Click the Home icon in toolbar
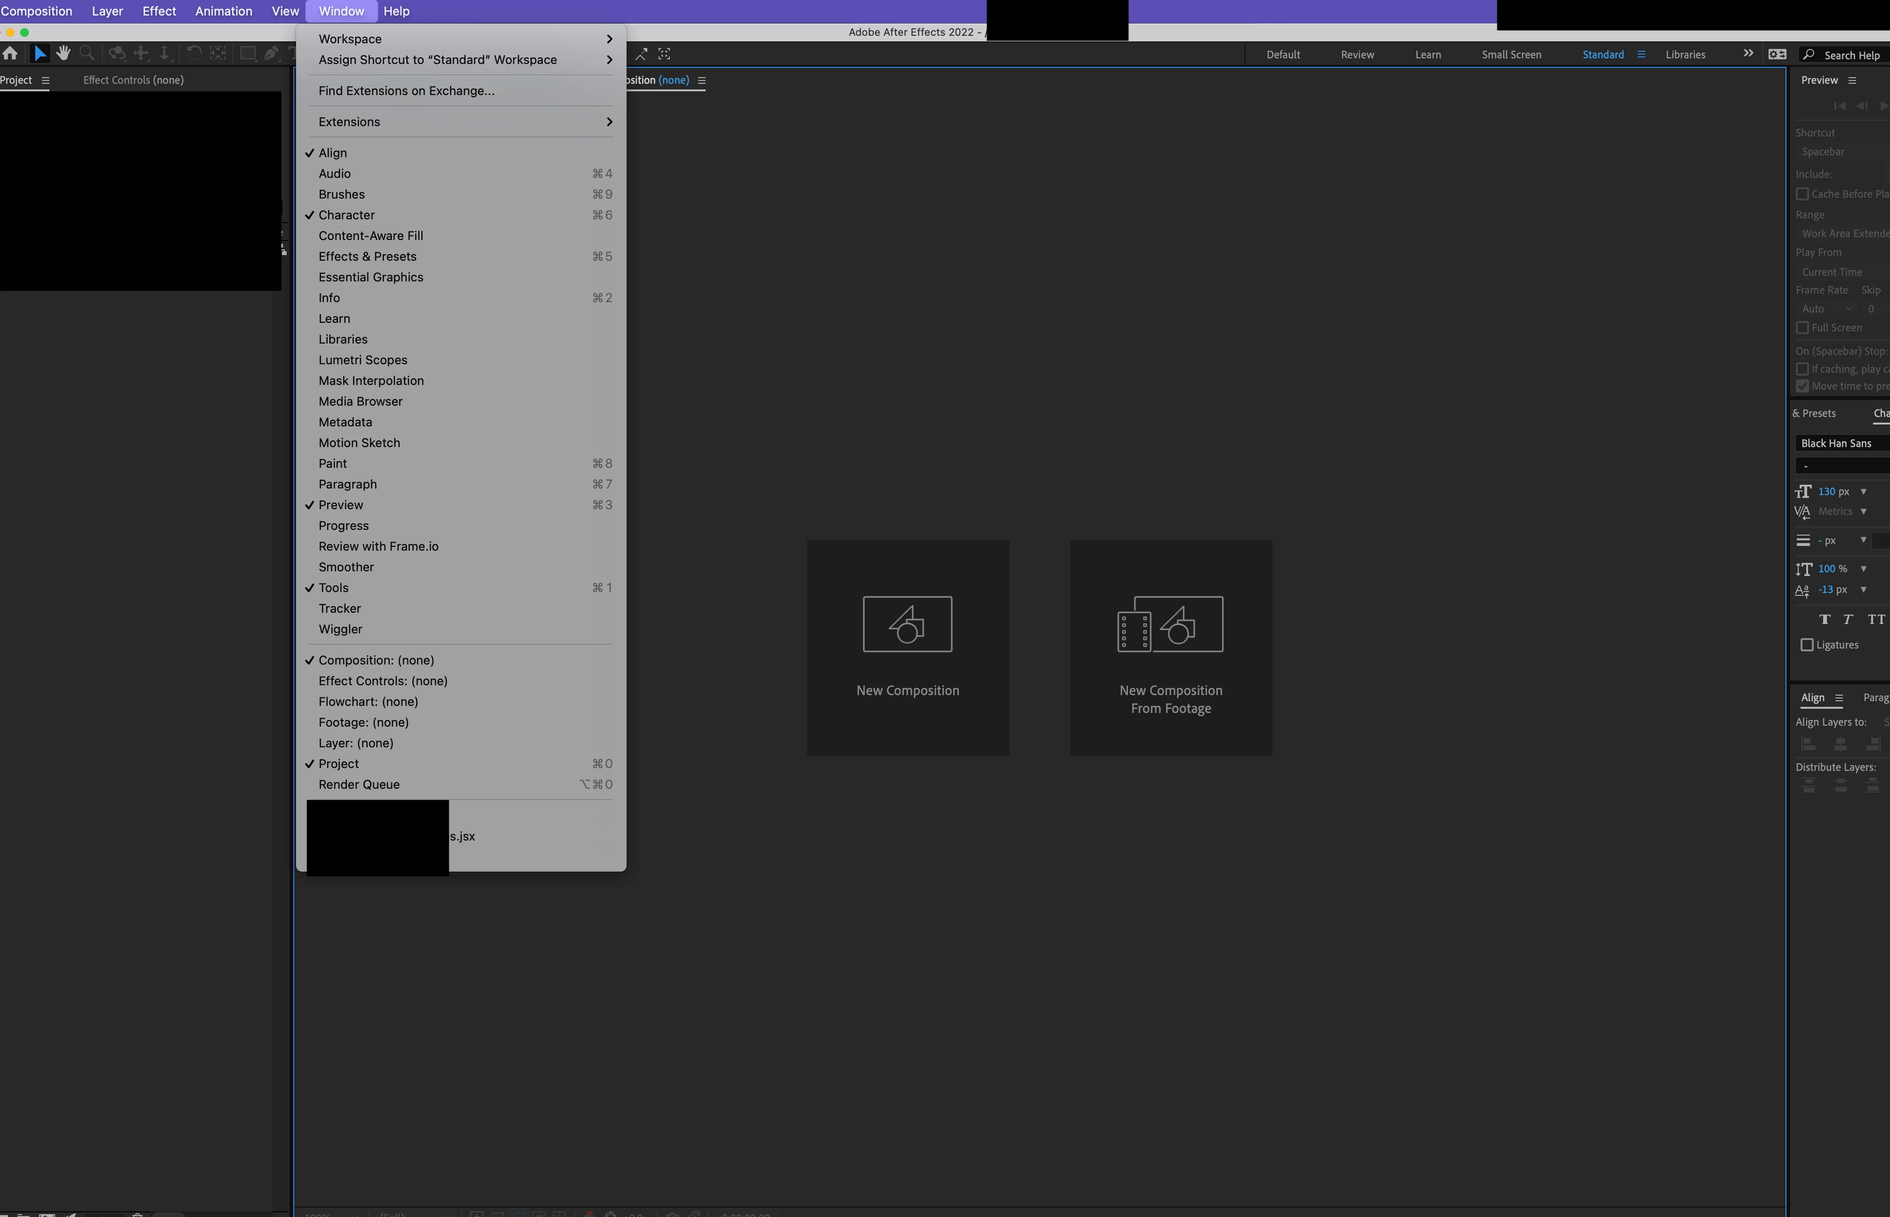 [x=10, y=54]
